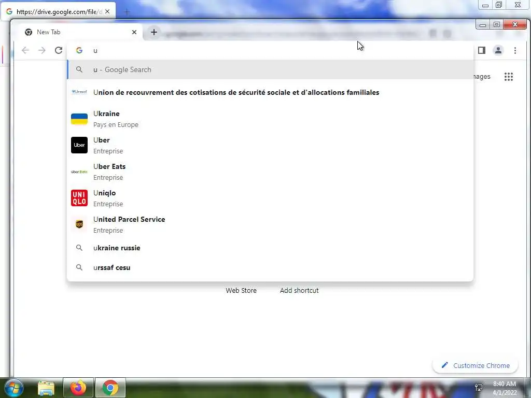Screen dimensions: 531x398
Task: Open the Google apps grid
Action: [x=509, y=77]
